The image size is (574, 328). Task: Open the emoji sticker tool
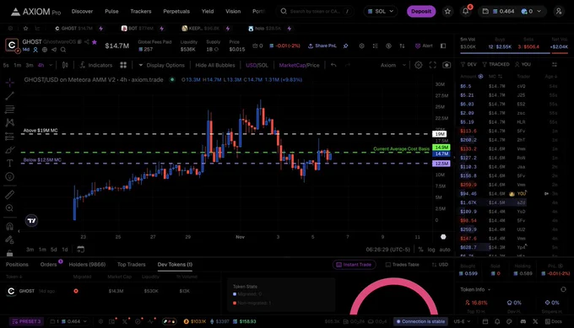point(9,176)
